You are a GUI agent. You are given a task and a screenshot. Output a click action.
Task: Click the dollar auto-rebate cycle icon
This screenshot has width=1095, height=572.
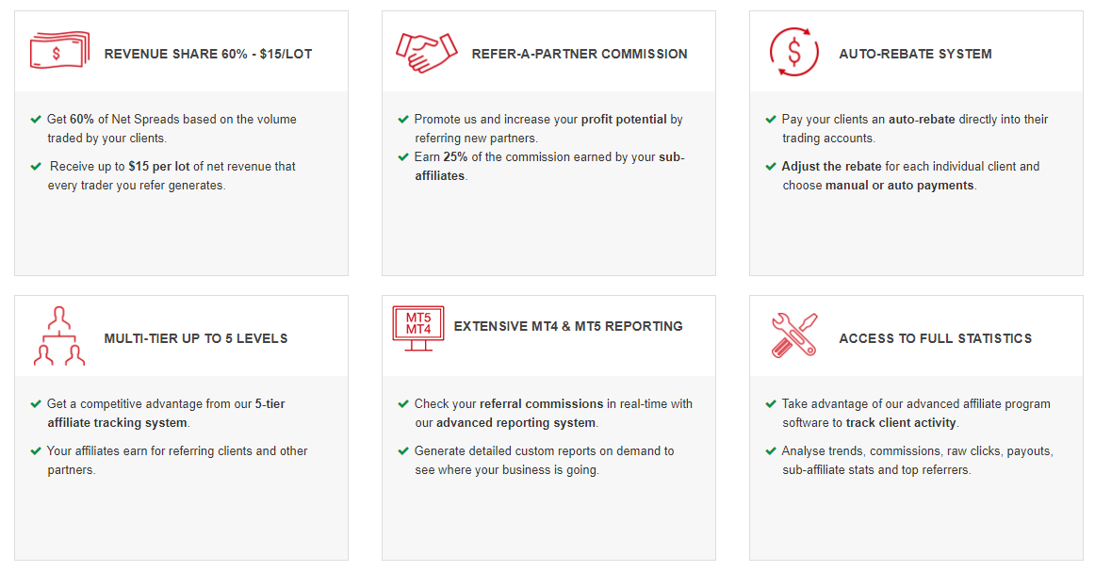[794, 52]
